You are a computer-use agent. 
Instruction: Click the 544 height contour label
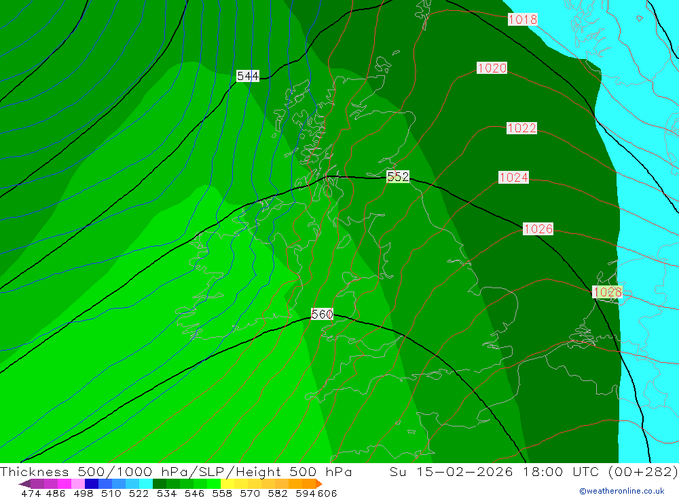pyautogui.click(x=248, y=76)
